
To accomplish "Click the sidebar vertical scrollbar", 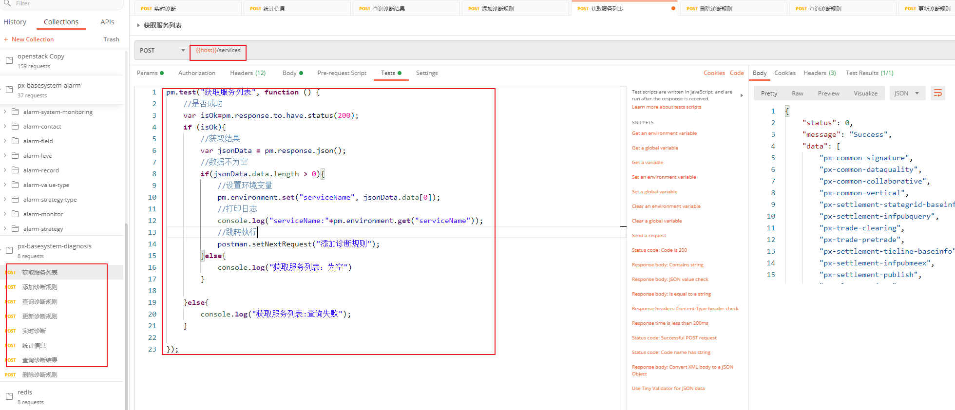I will point(126,317).
